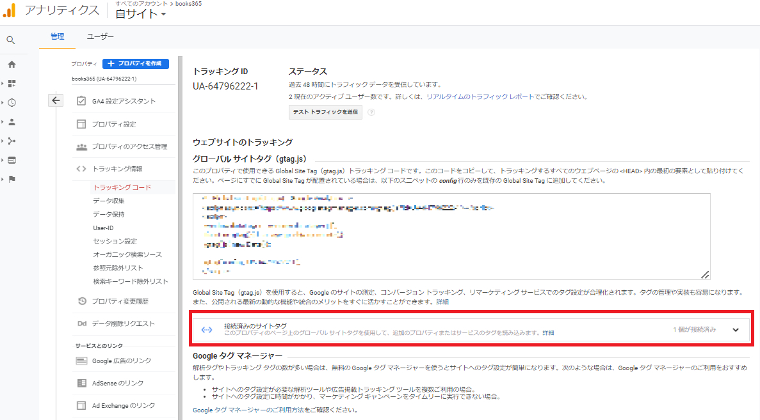Click the help question mark beside test traffic button
The image size is (760, 420).
(x=371, y=113)
